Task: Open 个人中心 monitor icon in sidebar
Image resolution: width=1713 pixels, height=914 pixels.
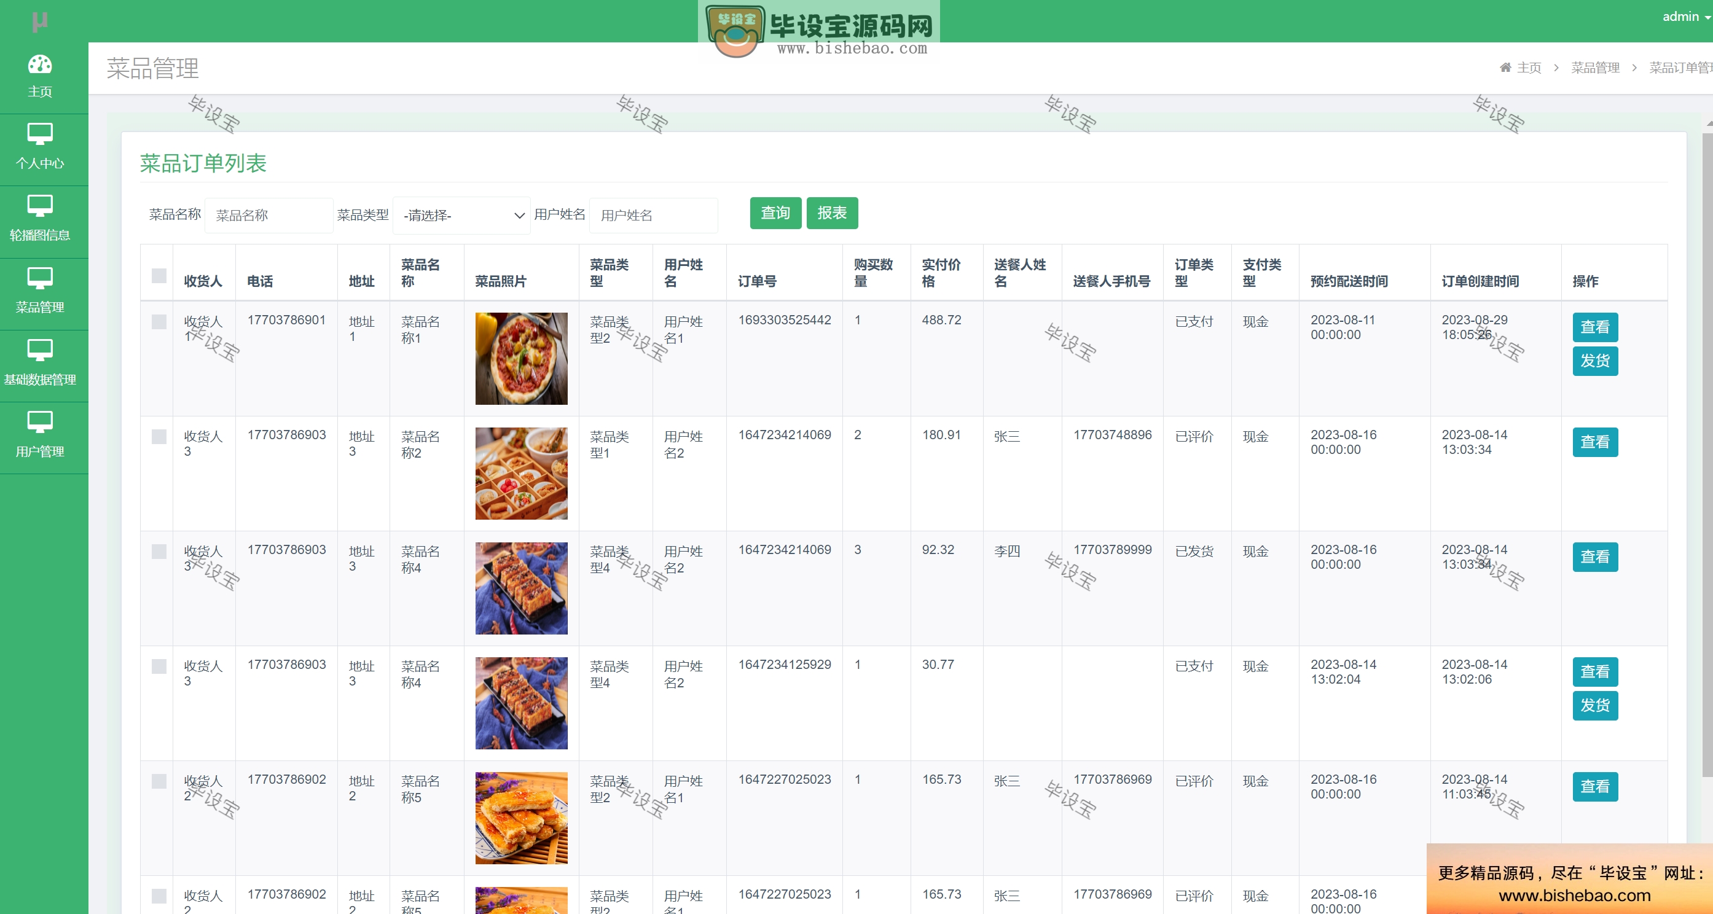Action: [40, 135]
